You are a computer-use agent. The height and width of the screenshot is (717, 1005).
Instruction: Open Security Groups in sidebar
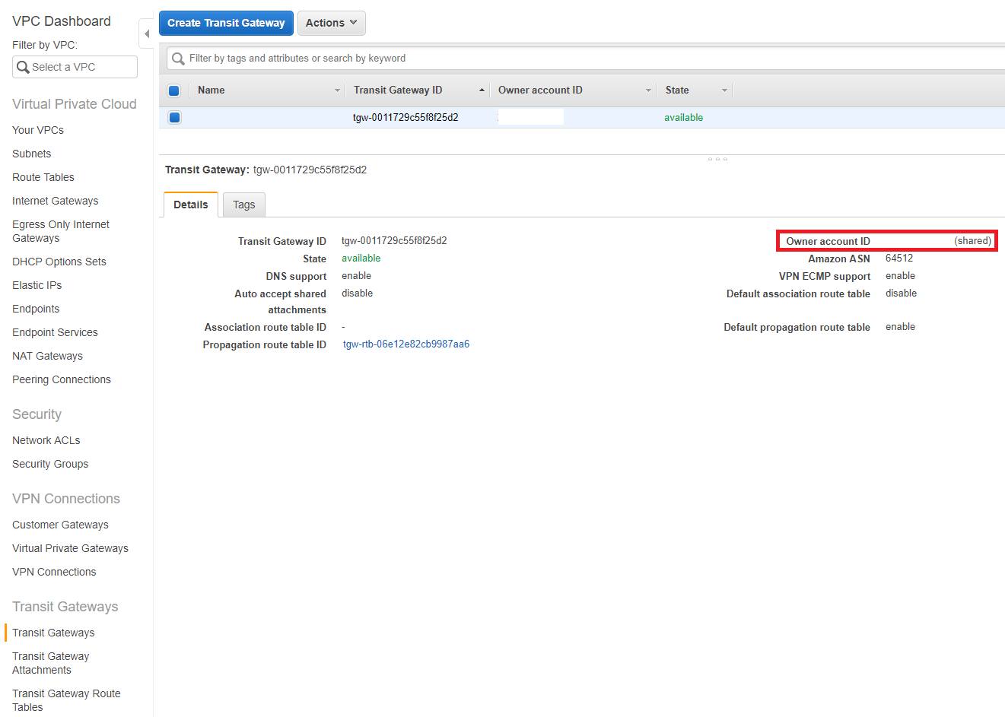tap(50, 464)
